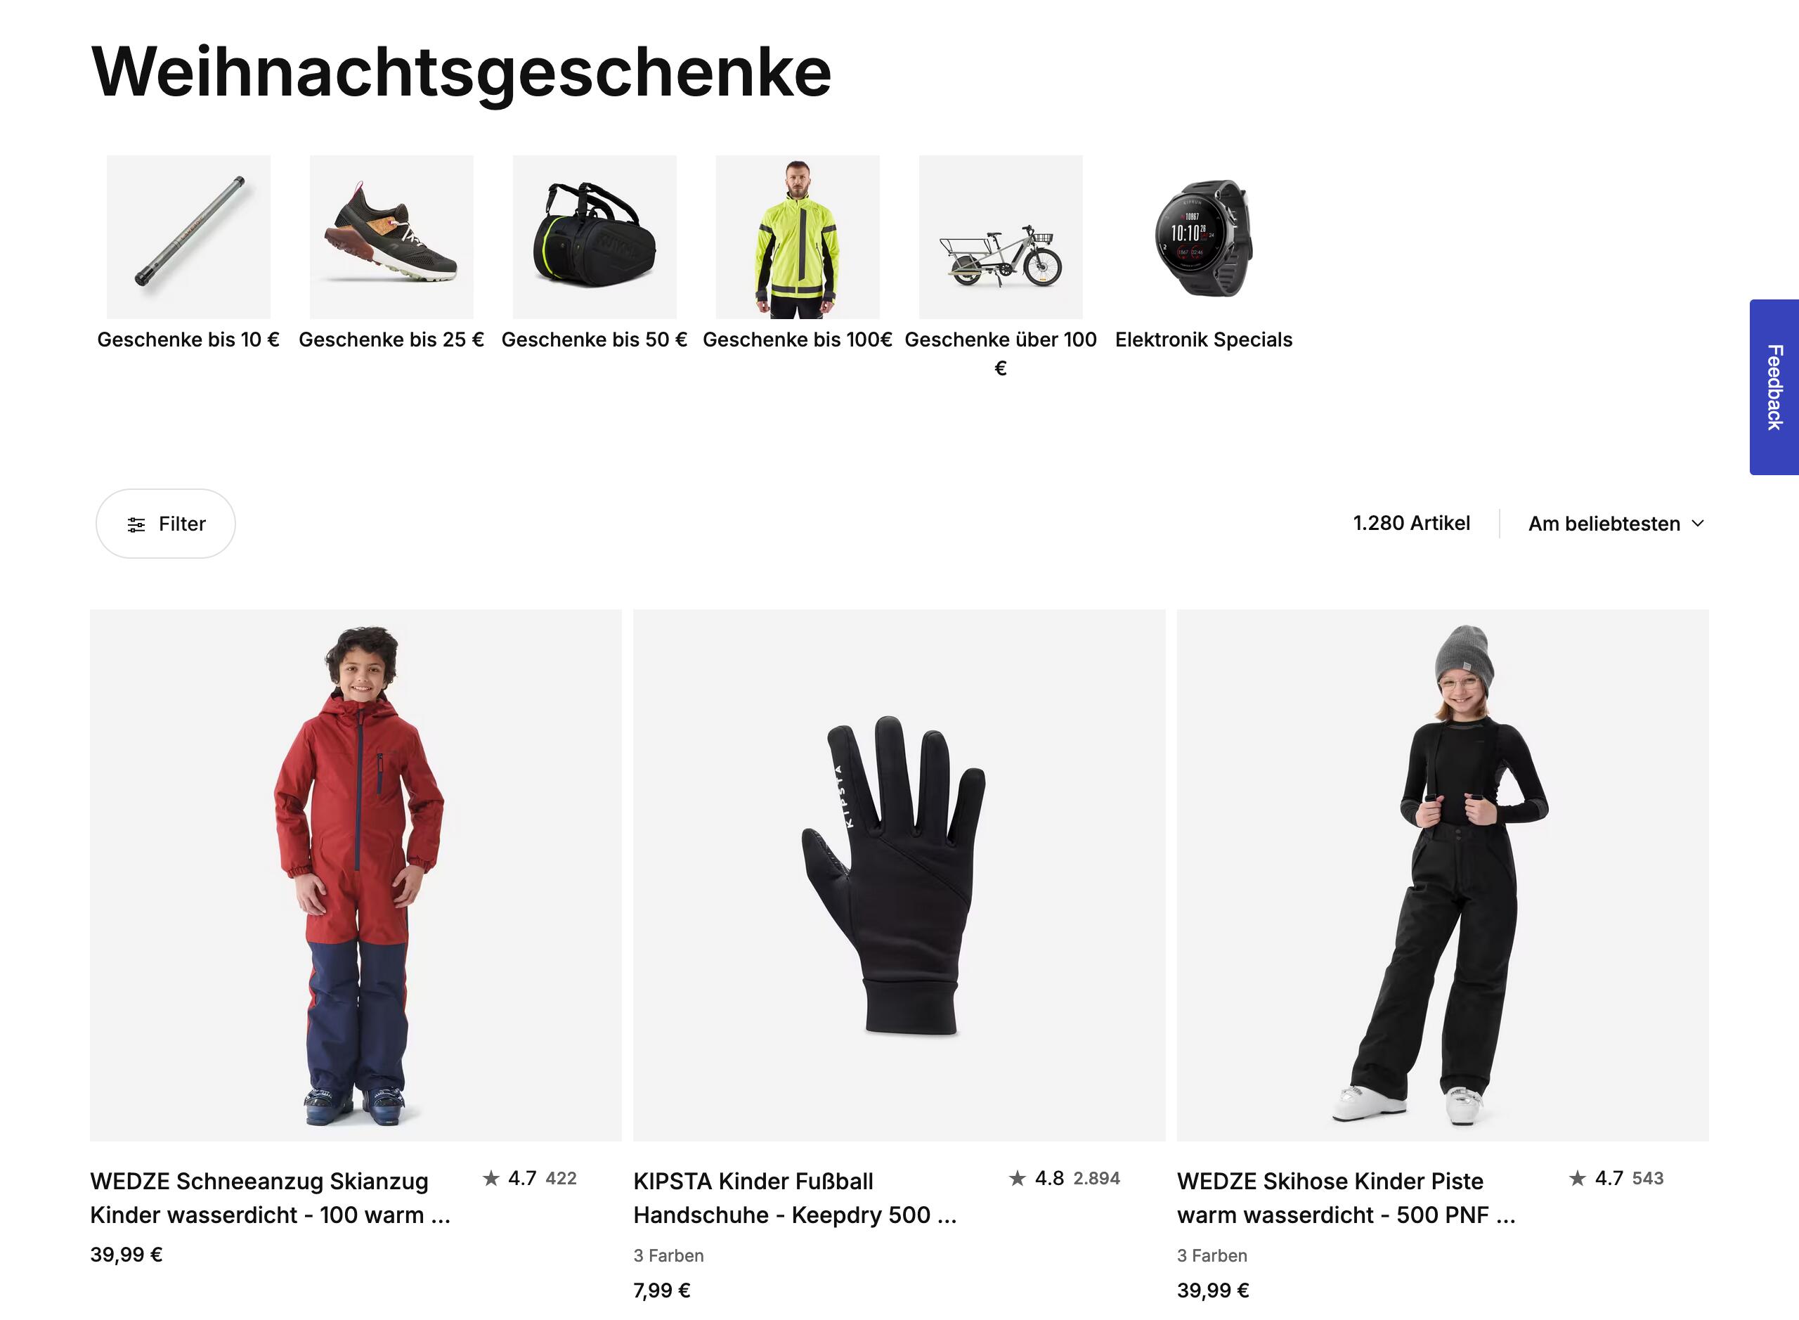Viewport: 1799px width, 1320px height.
Task: Click the Elektronik Specials label
Action: coord(1203,339)
